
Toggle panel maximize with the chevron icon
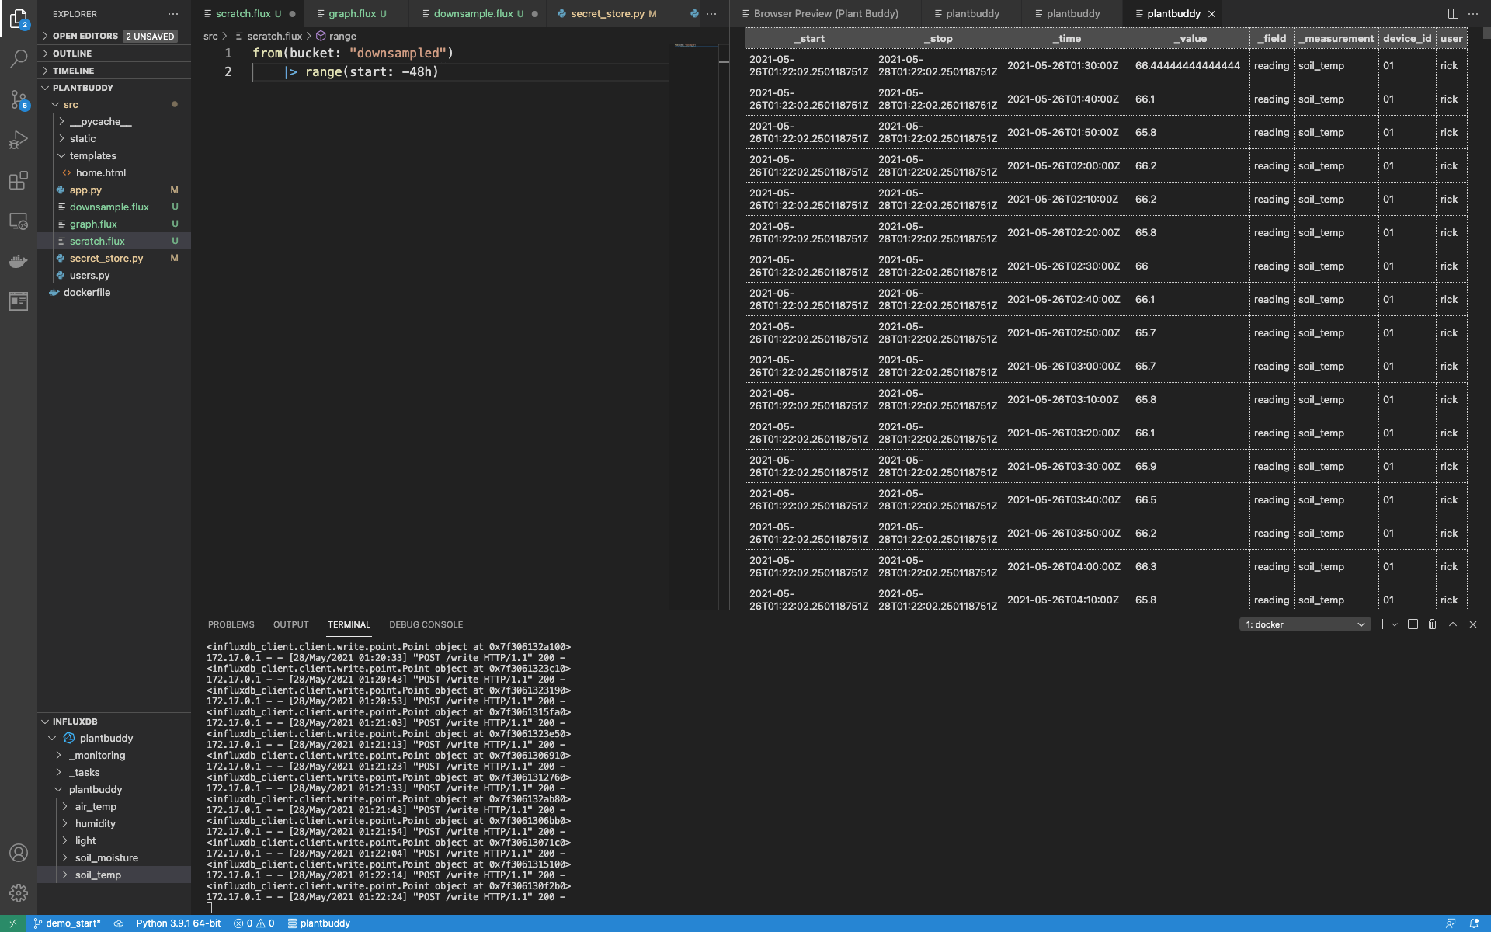click(1452, 624)
